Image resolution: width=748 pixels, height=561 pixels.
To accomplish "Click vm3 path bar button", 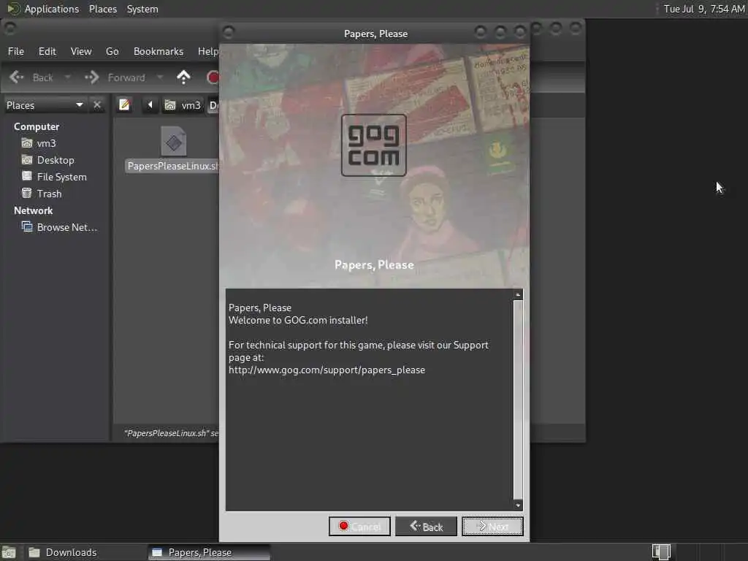I will pos(183,105).
